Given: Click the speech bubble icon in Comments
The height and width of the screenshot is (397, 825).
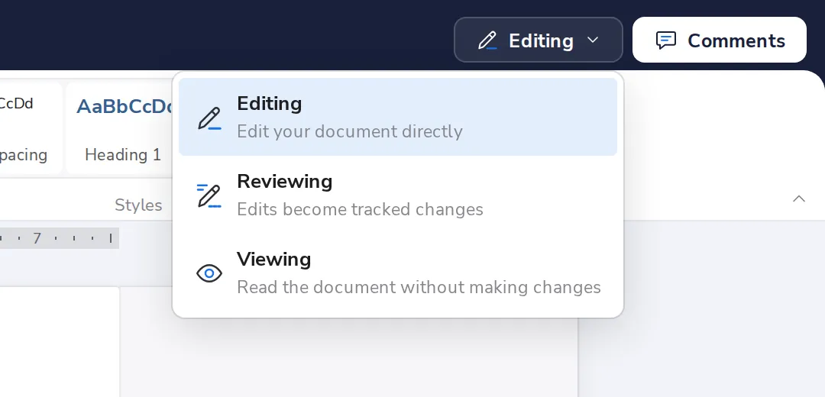Looking at the screenshot, I should [x=665, y=40].
